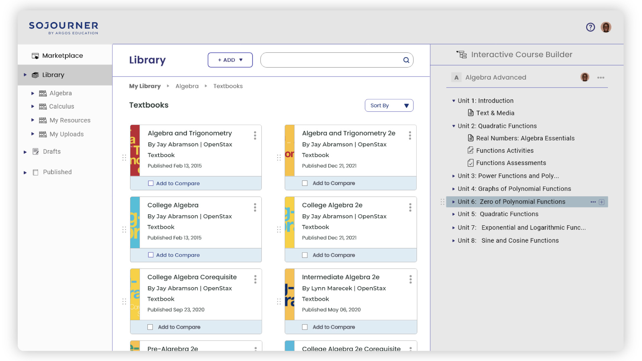Expand Unit 3: Power Functions and Poly...
The height and width of the screenshot is (361, 642).
(x=454, y=176)
